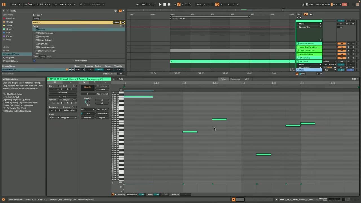Click the Duplicate clip button

point(63,92)
